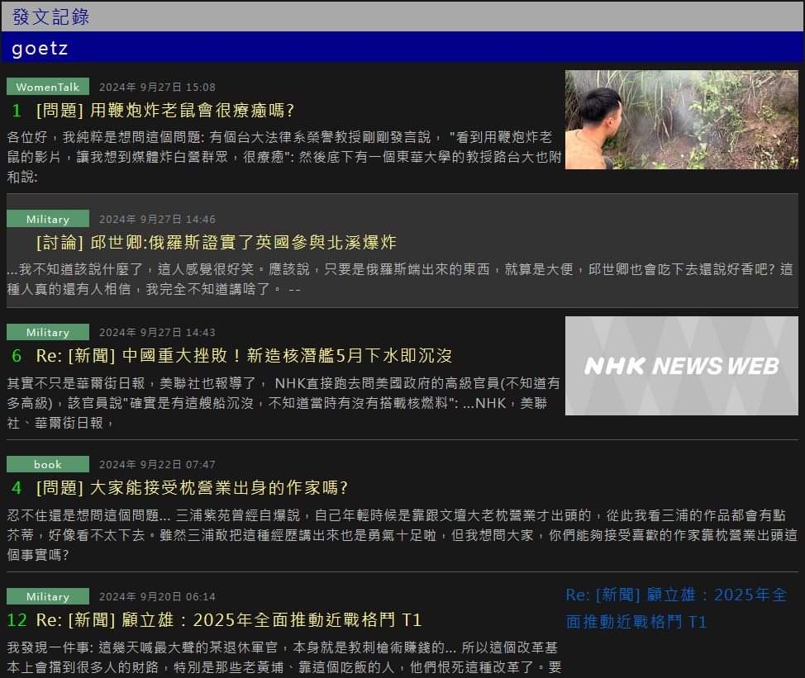This screenshot has width=805, height=678.
Task: Click the push count 12 on 顧立雄 post
Action: pyautogui.click(x=17, y=619)
